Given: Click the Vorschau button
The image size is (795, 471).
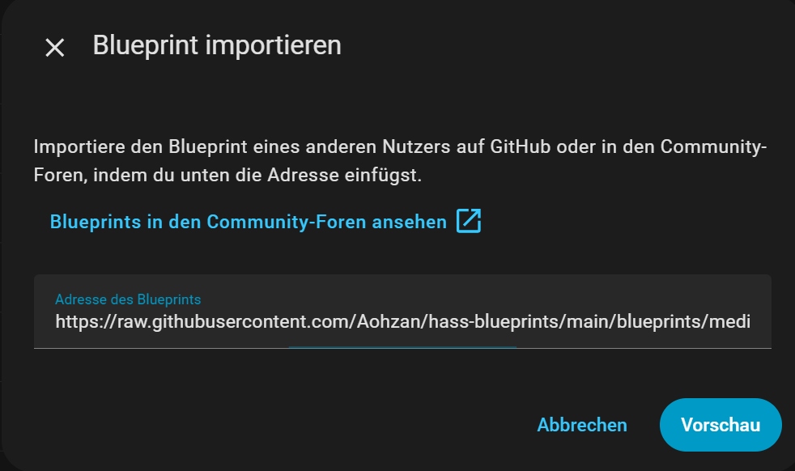Looking at the screenshot, I should coord(721,425).
